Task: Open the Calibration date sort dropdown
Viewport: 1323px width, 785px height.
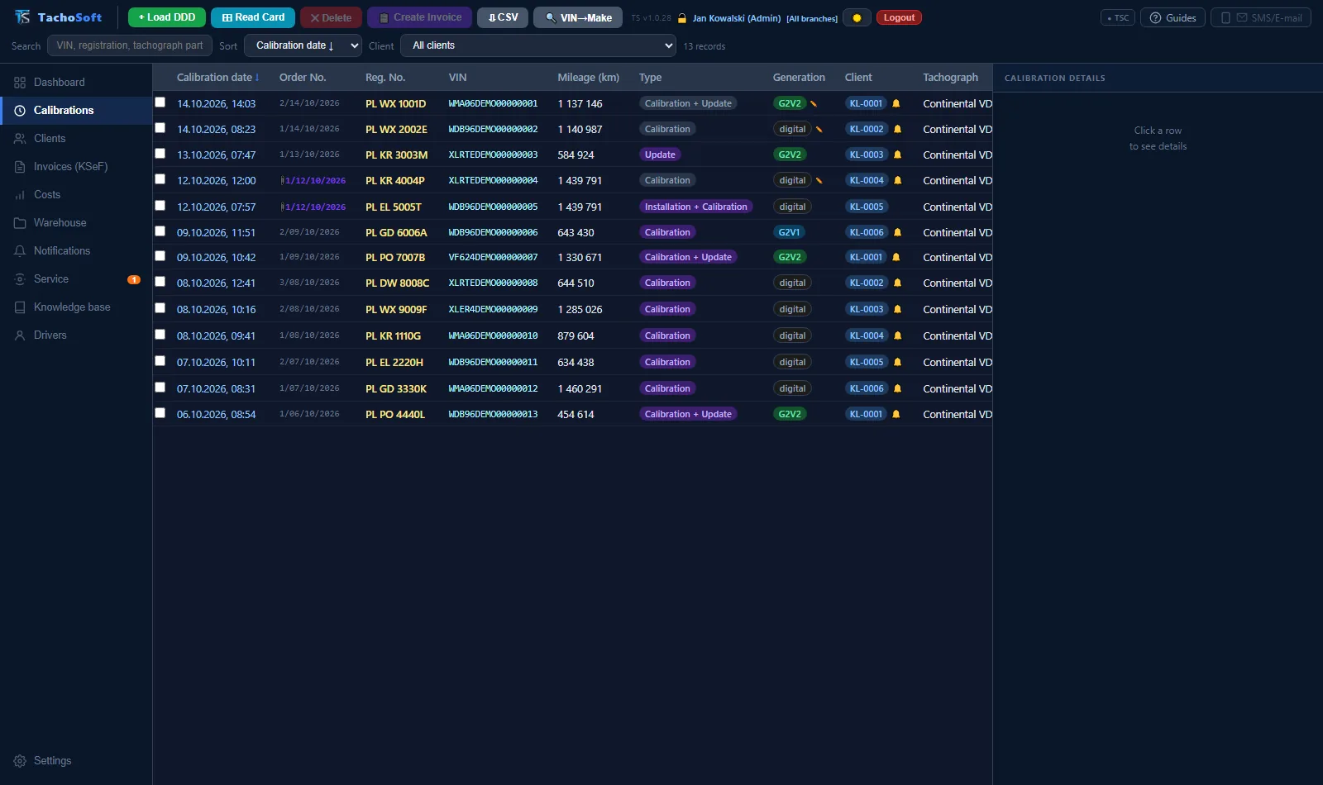Action: click(303, 45)
